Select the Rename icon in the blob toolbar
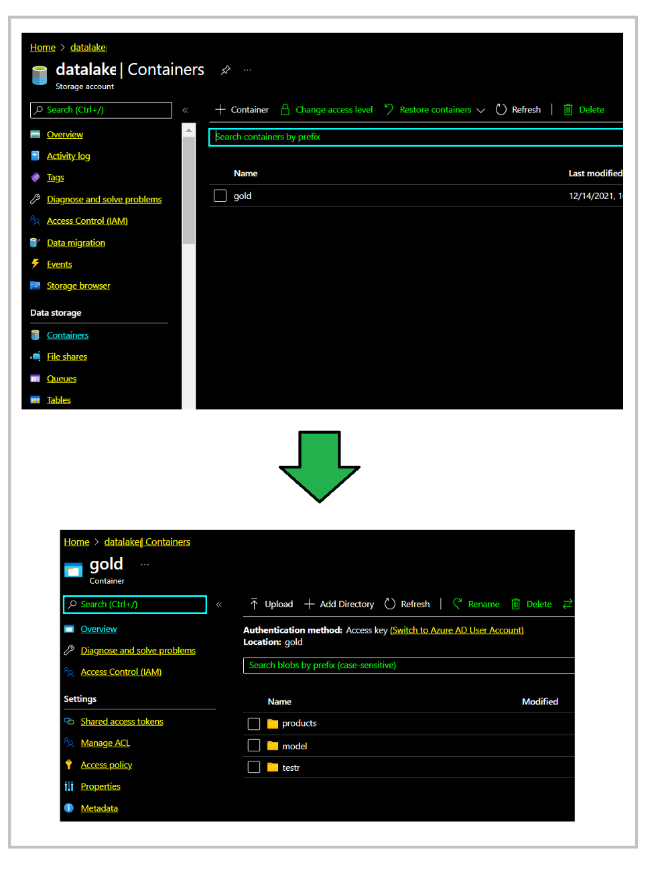654x872 pixels. [x=458, y=604]
